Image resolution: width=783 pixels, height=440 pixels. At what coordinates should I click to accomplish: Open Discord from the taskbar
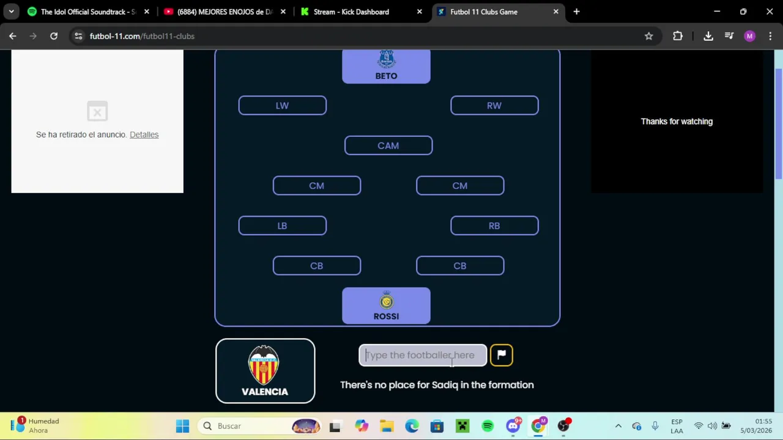coord(513,426)
